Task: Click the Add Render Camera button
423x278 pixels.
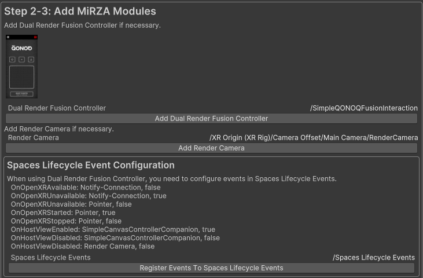Action: click(x=212, y=148)
